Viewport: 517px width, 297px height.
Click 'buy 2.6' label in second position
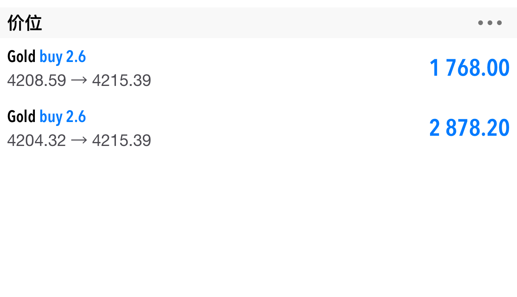point(63,117)
